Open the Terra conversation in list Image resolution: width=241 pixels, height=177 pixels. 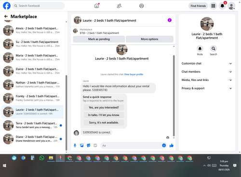32,125
